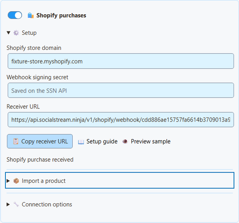239x223 pixels.
Task: Click the Shopify shopping bag icon
Action: click(31, 15)
